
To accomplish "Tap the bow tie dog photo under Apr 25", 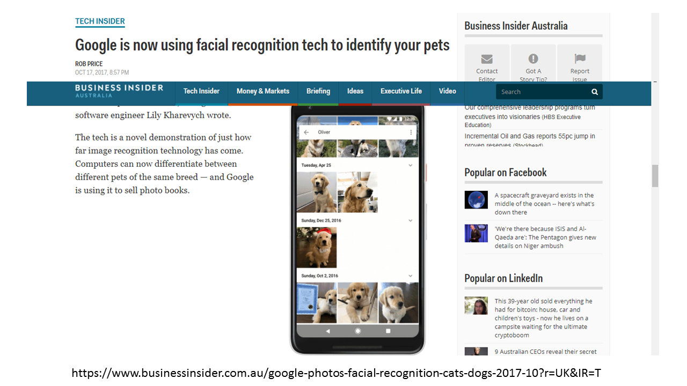I will [317, 192].
